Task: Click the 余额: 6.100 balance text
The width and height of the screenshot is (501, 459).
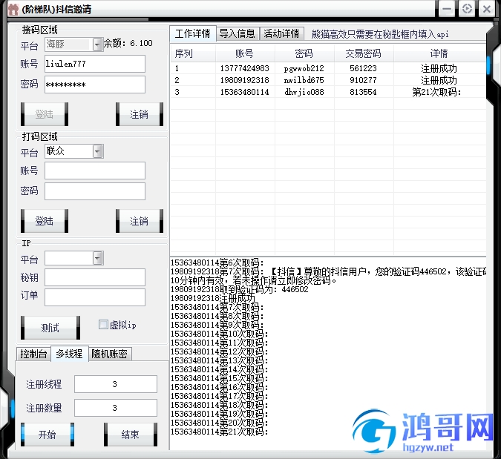Action: click(128, 43)
